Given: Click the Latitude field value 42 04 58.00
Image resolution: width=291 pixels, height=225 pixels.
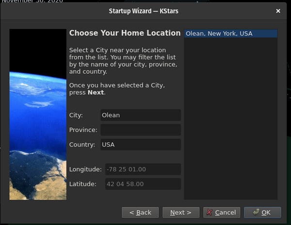Looking at the screenshot, I should tap(140, 184).
